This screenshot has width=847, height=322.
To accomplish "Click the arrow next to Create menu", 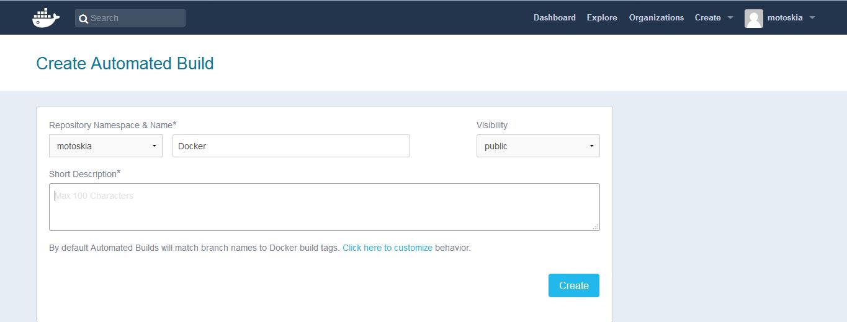I will point(730,18).
